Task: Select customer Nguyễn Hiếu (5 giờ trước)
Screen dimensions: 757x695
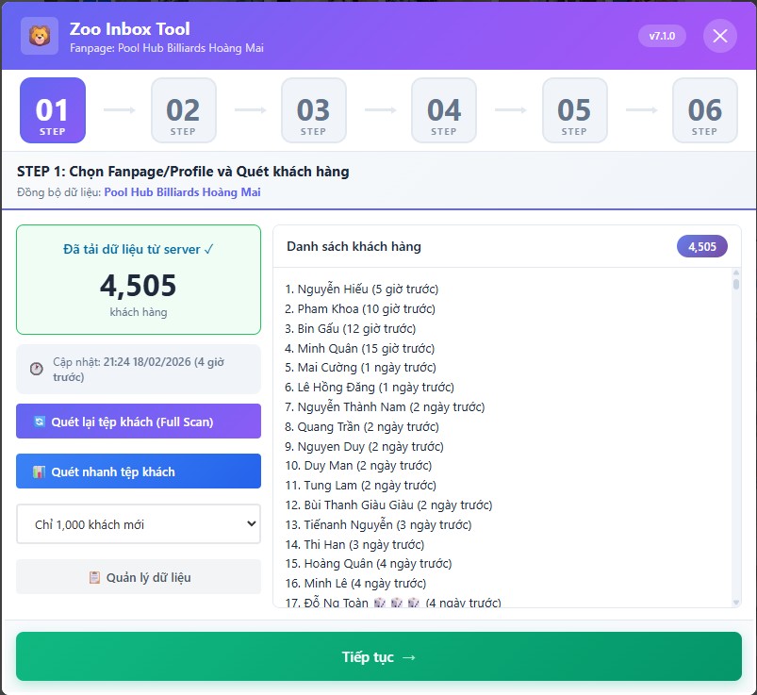Action: 362,289
